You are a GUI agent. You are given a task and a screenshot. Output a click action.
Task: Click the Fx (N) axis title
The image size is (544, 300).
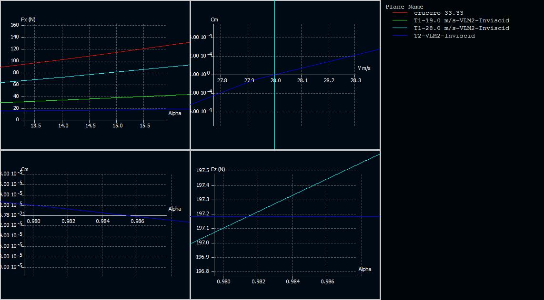coord(28,19)
